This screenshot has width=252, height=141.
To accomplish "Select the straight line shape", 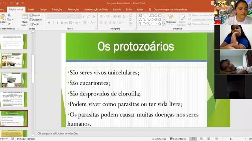I will 144,16.
